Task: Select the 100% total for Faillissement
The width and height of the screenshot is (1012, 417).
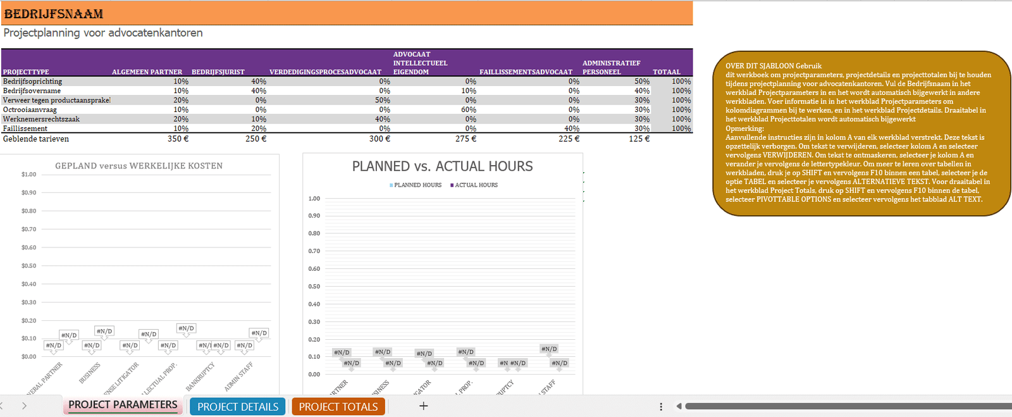Action: [681, 128]
